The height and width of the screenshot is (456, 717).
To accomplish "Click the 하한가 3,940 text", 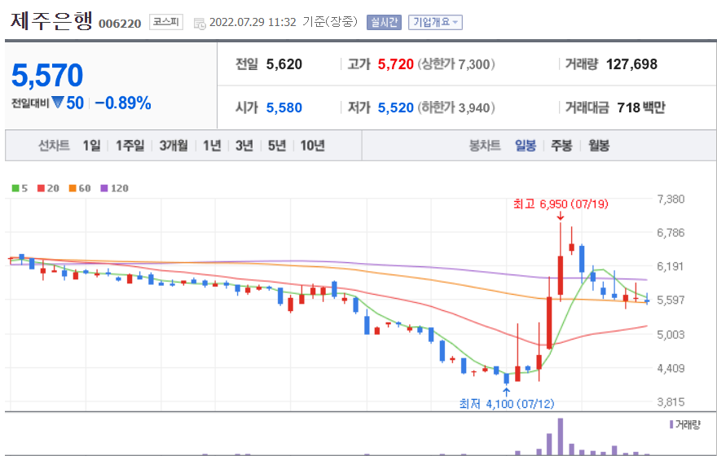I will tap(456, 107).
